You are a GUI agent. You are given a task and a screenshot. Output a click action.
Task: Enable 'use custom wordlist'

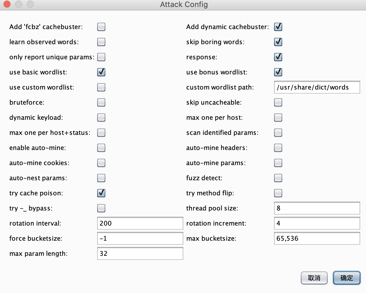click(x=101, y=87)
